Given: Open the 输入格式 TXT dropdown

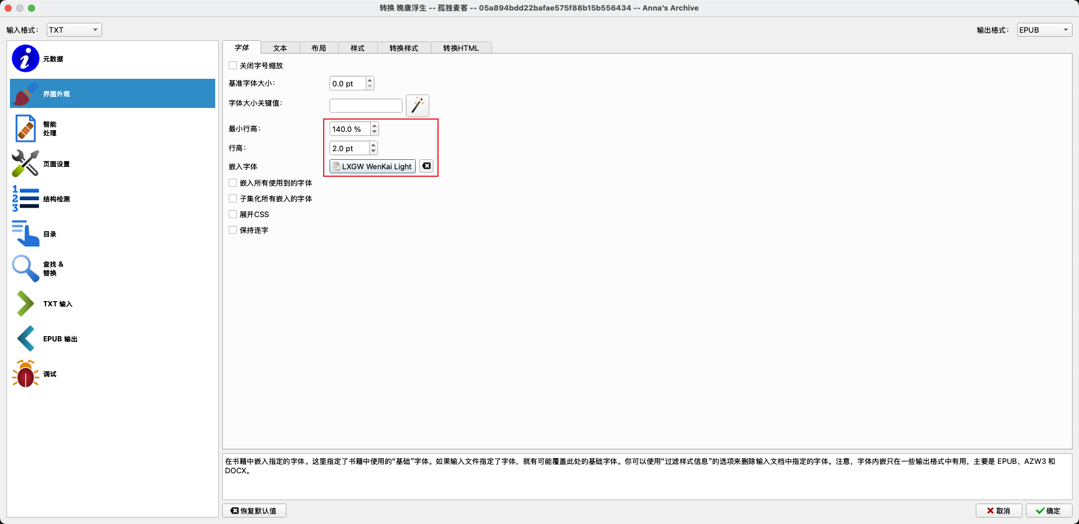Looking at the screenshot, I should [x=74, y=30].
